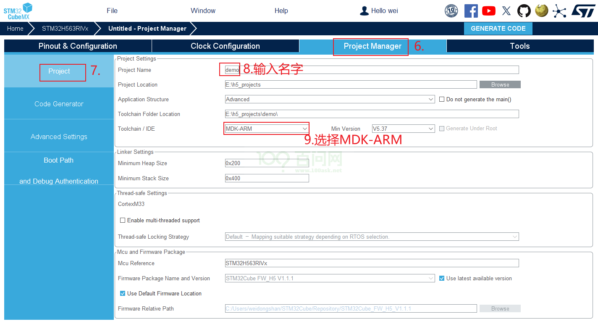Click the globe wiki icon

point(542,11)
